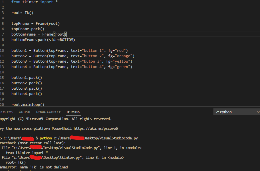Open the '2: Python' terminal selector dropdown
The image size is (260, 171).
(237, 112)
